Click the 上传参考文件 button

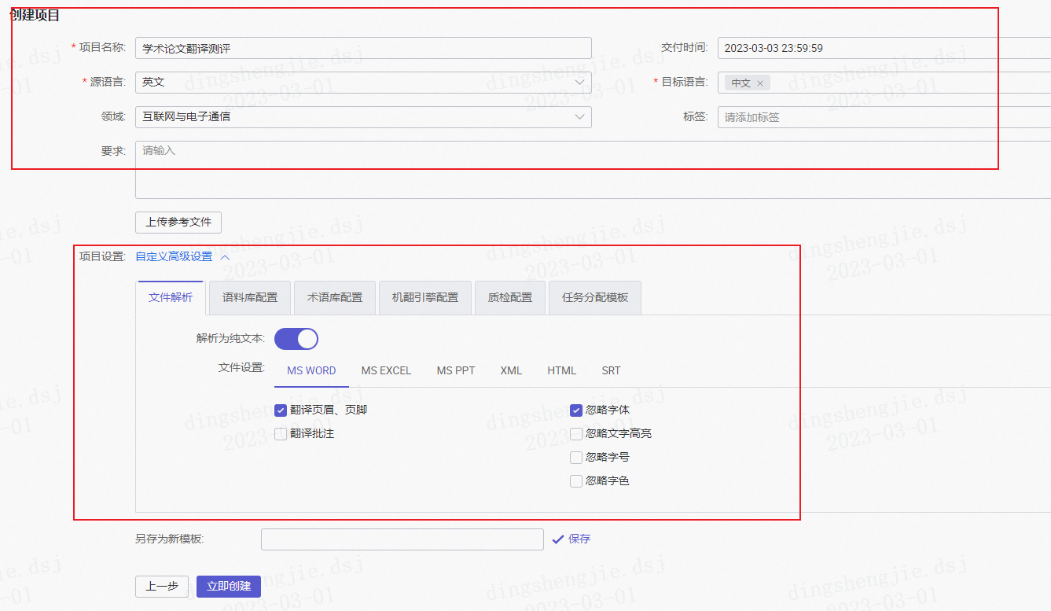click(178, 223)
